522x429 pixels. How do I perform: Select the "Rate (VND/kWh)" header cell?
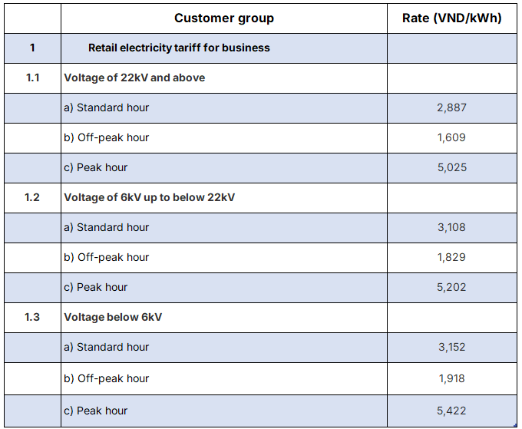(x=451, y=18)
